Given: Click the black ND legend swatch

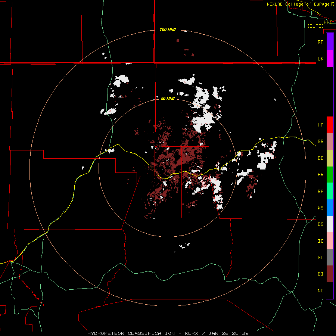Looking at the screenshot, I should 330,290.
